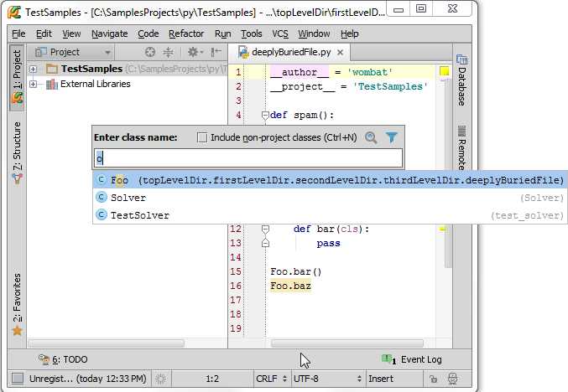Click the class name search field
This screenshot has width=568, height=392.
[x=248, y=158]
